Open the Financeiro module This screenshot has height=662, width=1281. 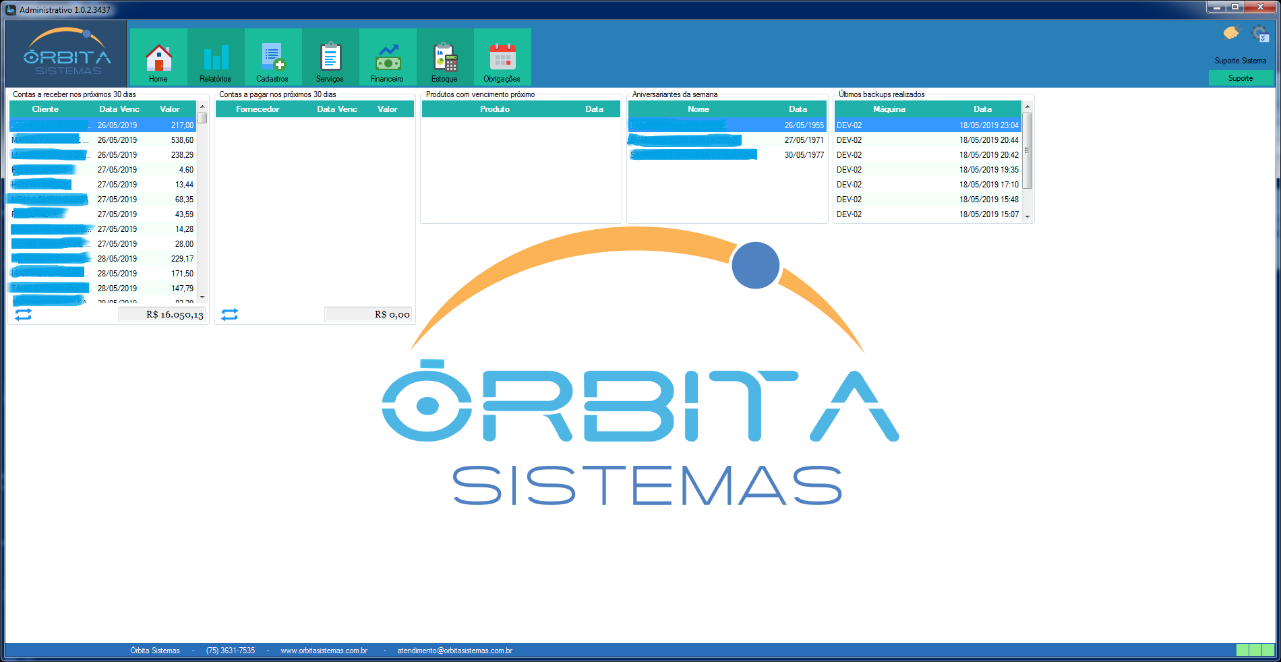click(388, 59)
